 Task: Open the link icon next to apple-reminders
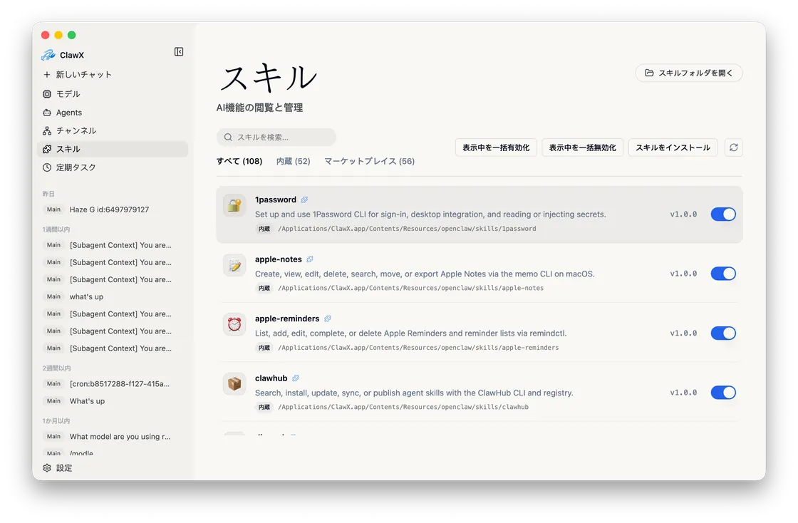[x=328, y=319]
